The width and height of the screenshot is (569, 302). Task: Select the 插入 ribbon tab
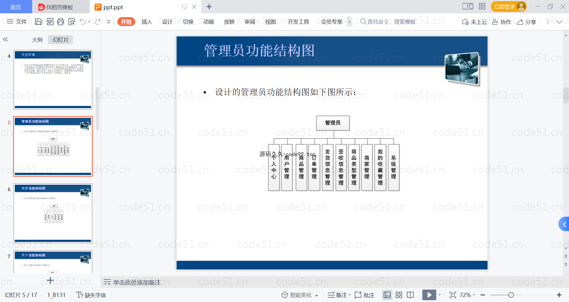tap(147, 22)
